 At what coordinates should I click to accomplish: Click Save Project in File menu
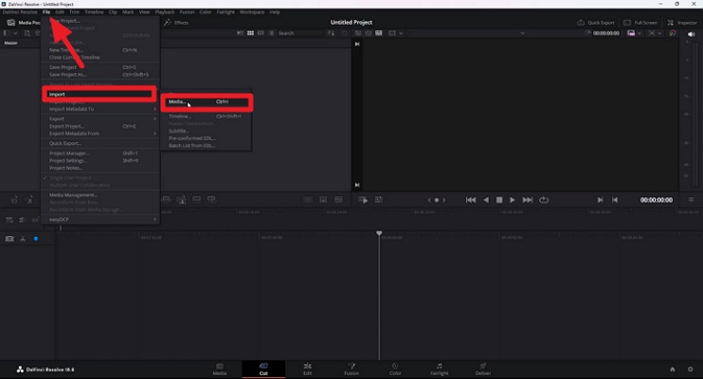[100, 67]
